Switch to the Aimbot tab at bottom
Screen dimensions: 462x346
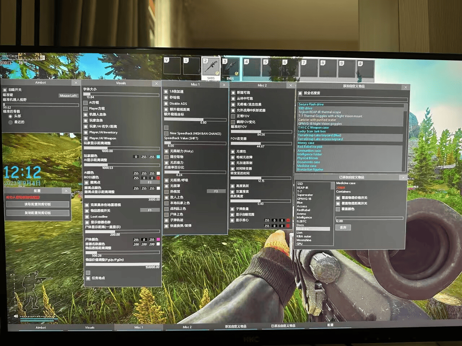pyautogui.click(x=41, y=327)
